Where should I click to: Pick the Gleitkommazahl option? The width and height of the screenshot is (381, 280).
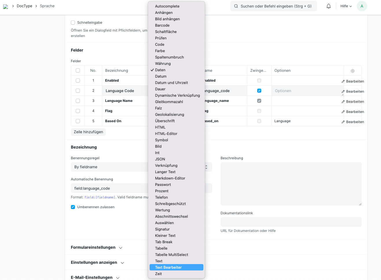pos(176,102)
